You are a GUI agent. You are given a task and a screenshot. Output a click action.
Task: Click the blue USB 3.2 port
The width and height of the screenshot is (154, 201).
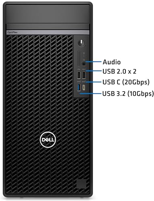click(x=79, y=87)
